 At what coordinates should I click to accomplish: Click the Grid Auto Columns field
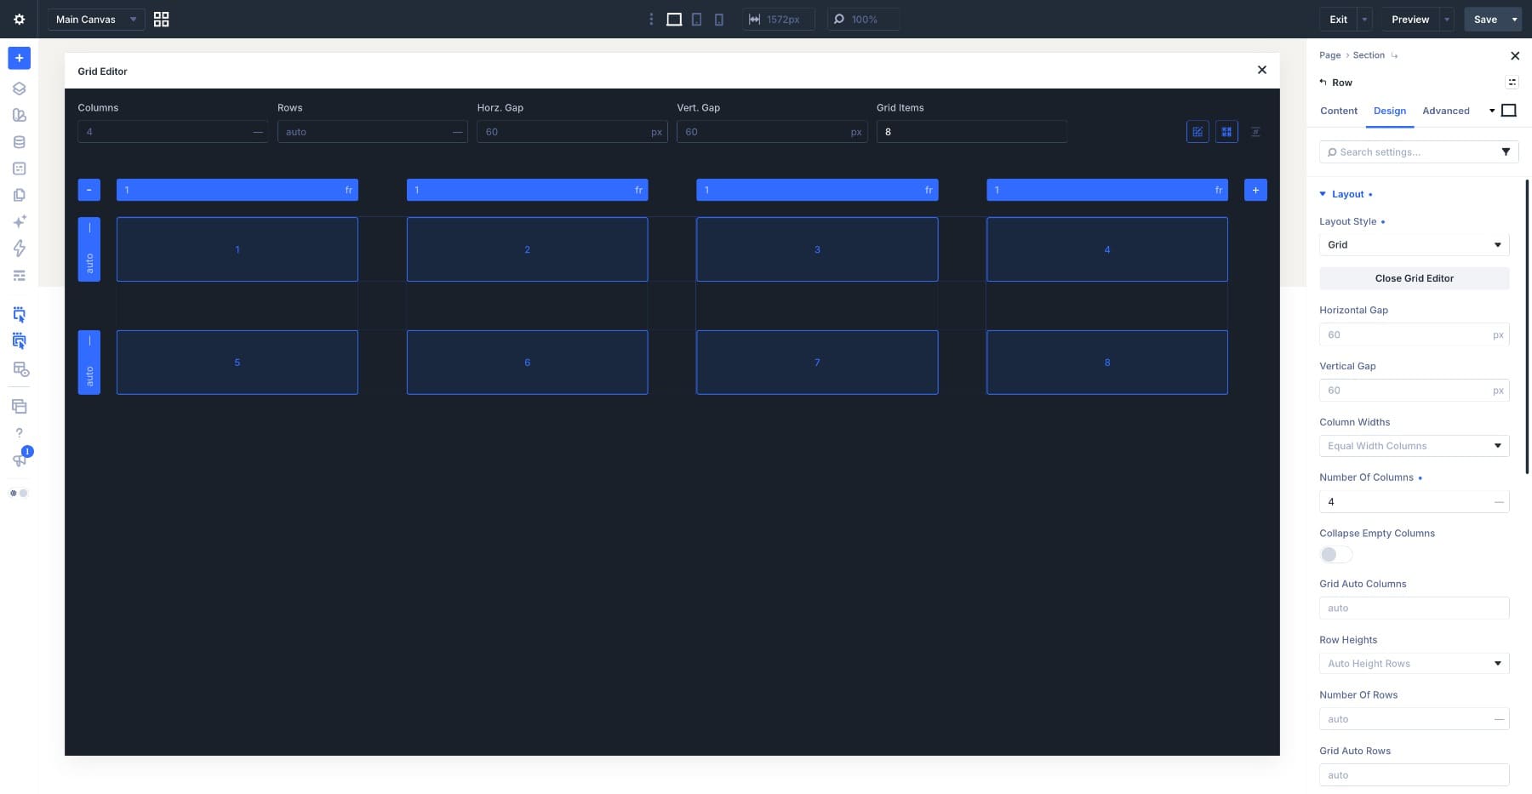coord(1414,608)
